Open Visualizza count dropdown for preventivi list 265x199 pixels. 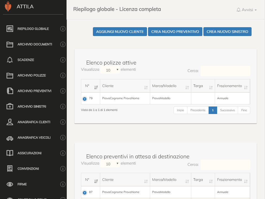110,164
